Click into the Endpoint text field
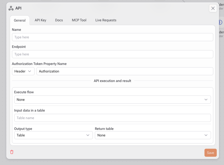This screenshot has width=224, height=165. pos(112,54)
